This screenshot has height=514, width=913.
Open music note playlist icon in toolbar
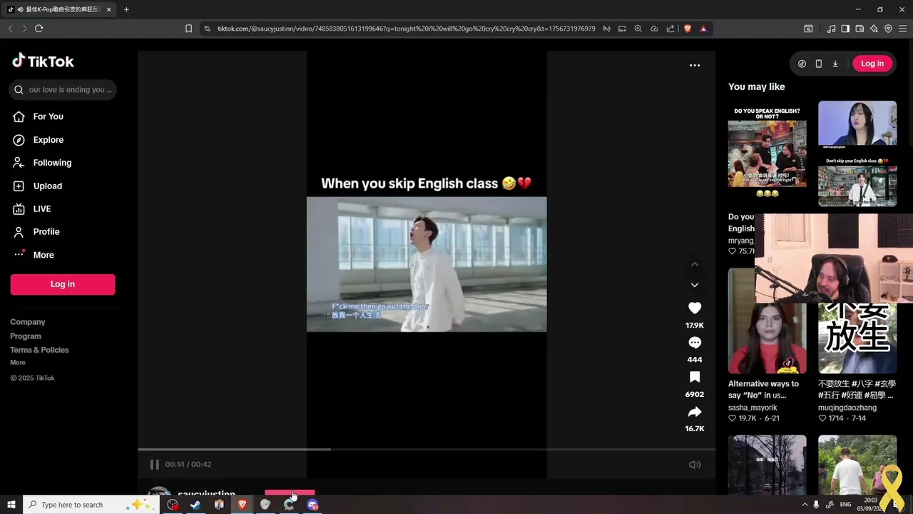[831, 29]
